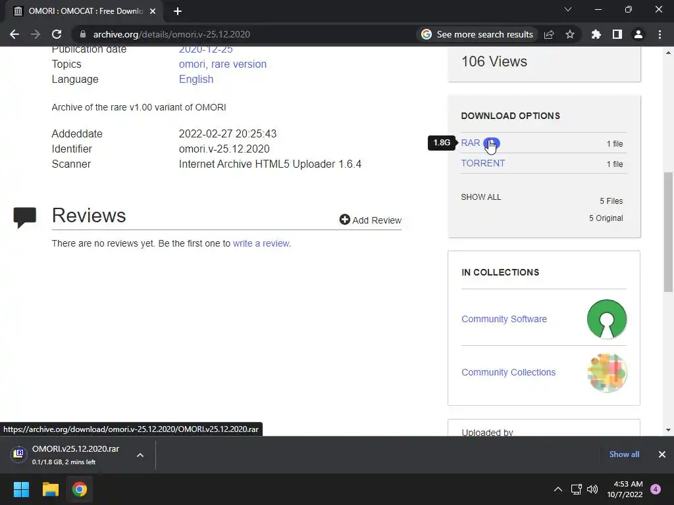
Task: Open the 5 Original files link
Action: coord(606,218)
